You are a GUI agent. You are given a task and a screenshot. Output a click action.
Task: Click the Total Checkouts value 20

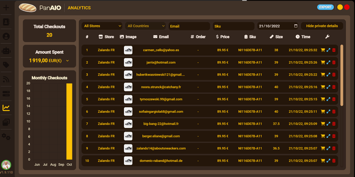49,35
